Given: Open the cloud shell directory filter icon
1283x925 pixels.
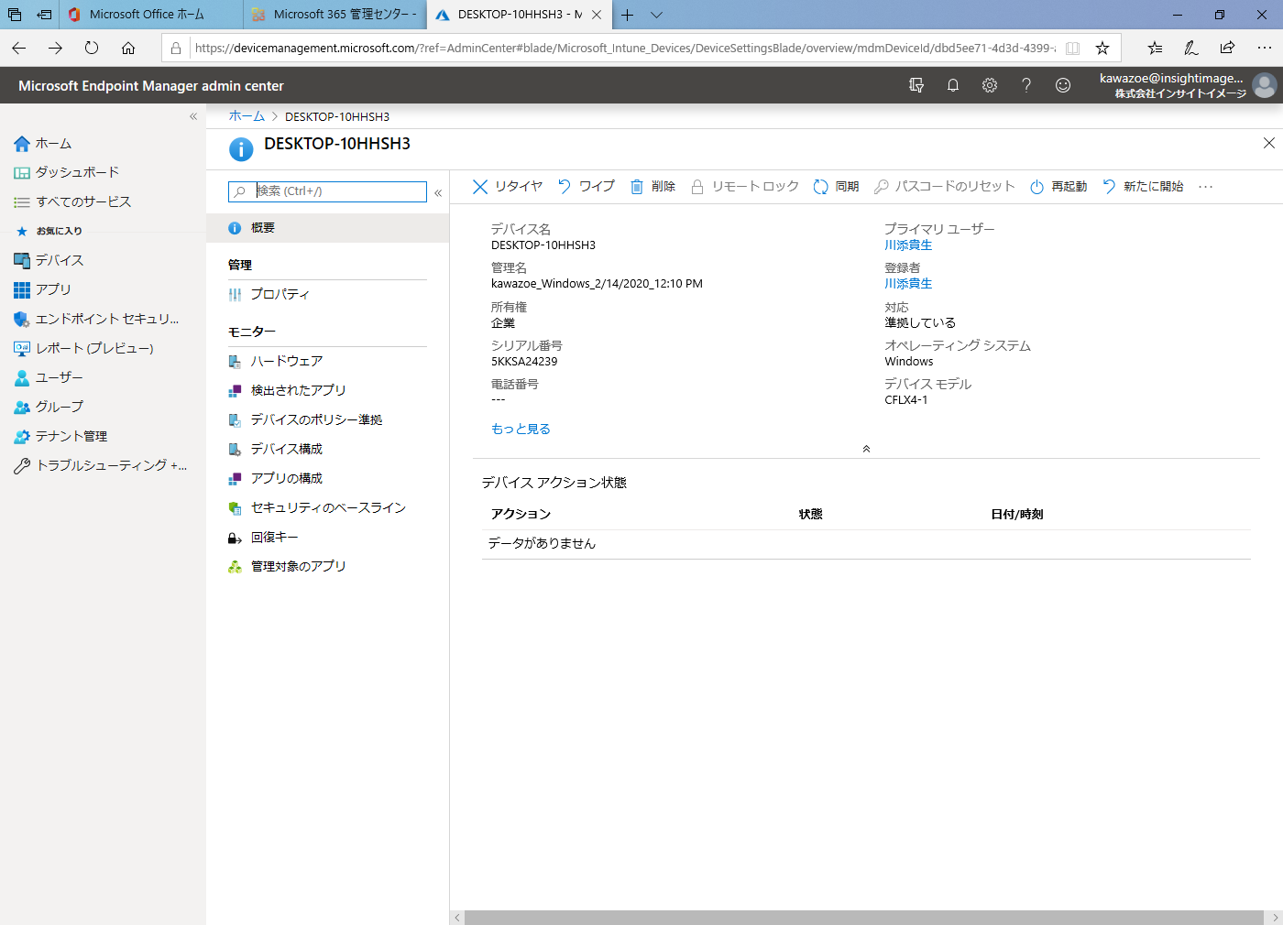Looking at the screenshot, I should click(x=916, y=85).
